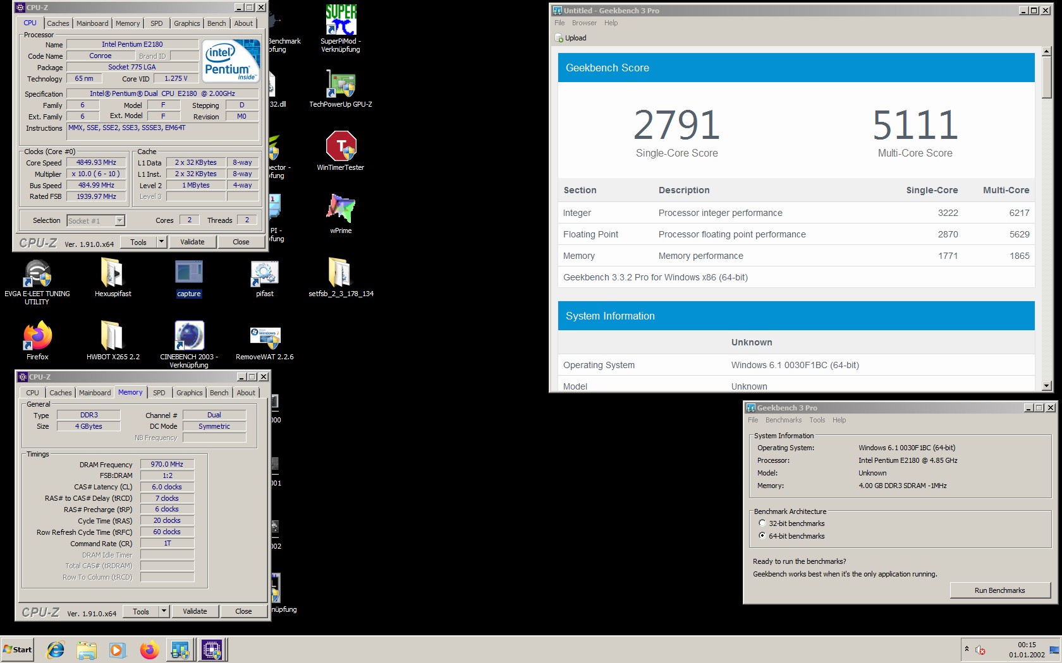This screenshot has height=663, width=1062.
Task: Open Bench tab in top CPU-Z window
Action: click(x=217, y=23)
